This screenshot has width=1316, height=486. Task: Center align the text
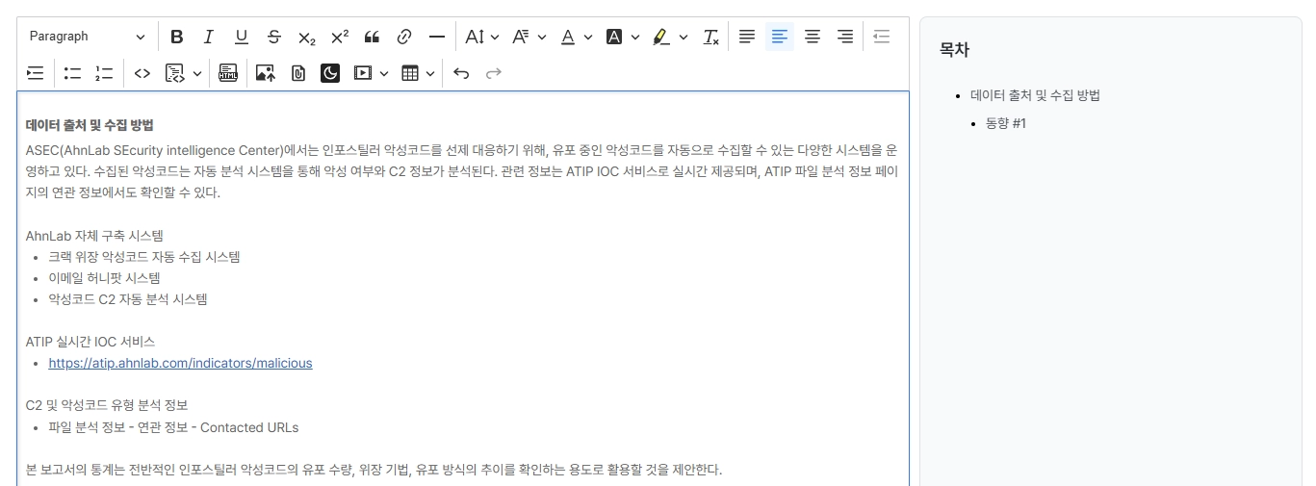[813, 37]
